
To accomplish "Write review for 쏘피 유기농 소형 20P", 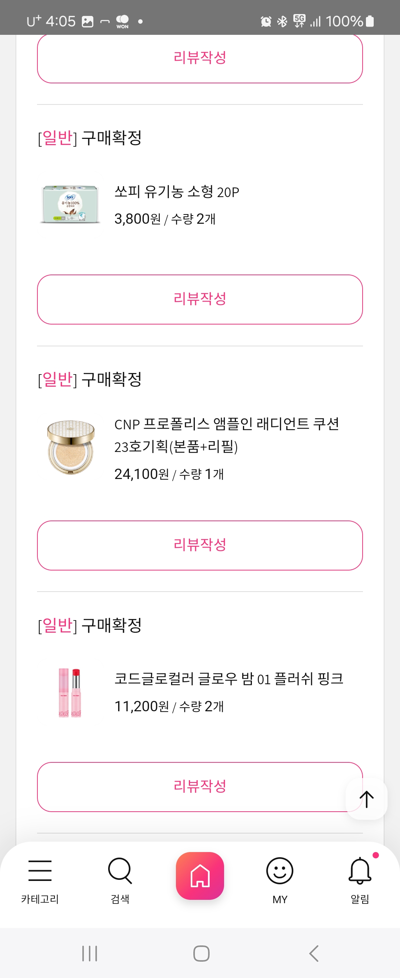I will click(200, 299).
